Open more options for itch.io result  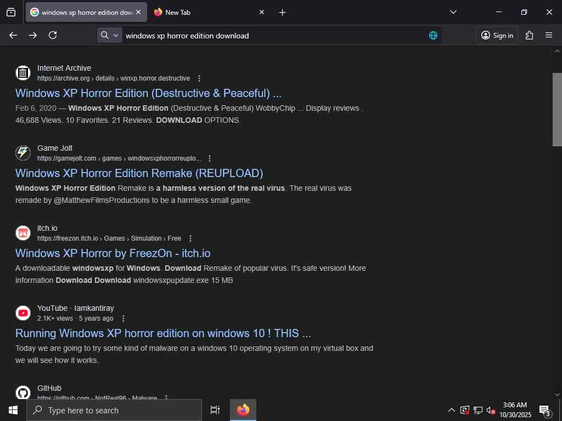click(x=190, y=238)
